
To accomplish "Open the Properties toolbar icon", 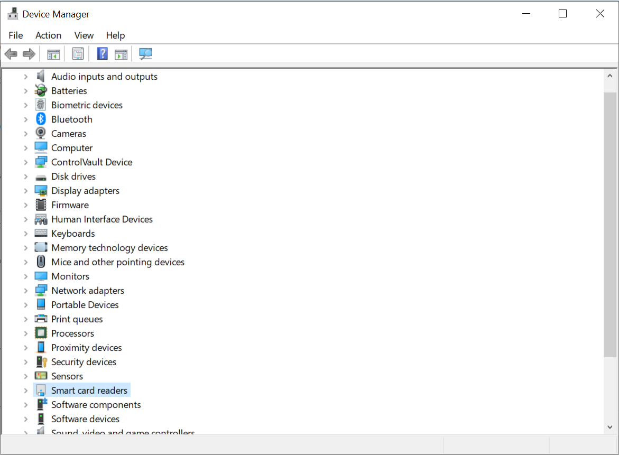I will tap(78, 54).
